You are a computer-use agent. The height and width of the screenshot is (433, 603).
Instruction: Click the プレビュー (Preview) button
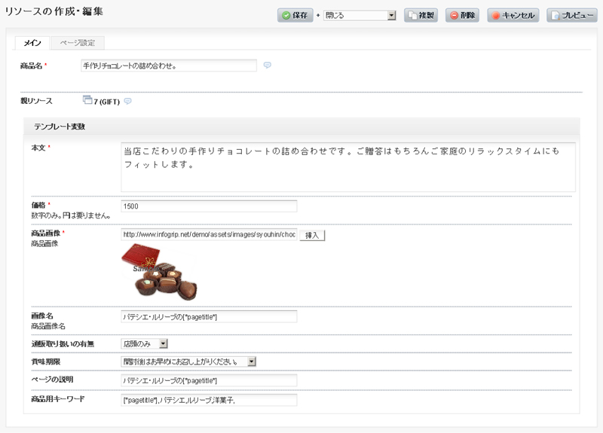pyautogui.click(x=572, y=15)
